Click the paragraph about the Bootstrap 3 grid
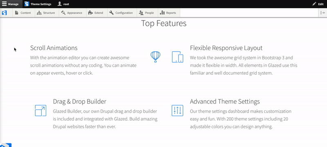The width and height of the screenshot is (327, 147). click(244, 66)
